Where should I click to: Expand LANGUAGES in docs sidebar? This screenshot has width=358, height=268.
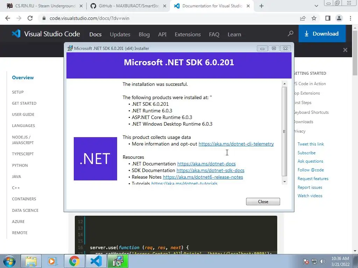coord(23,126)
